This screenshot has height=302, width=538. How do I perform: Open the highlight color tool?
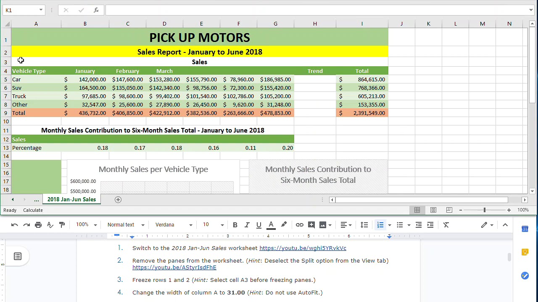tap(284, 225)
